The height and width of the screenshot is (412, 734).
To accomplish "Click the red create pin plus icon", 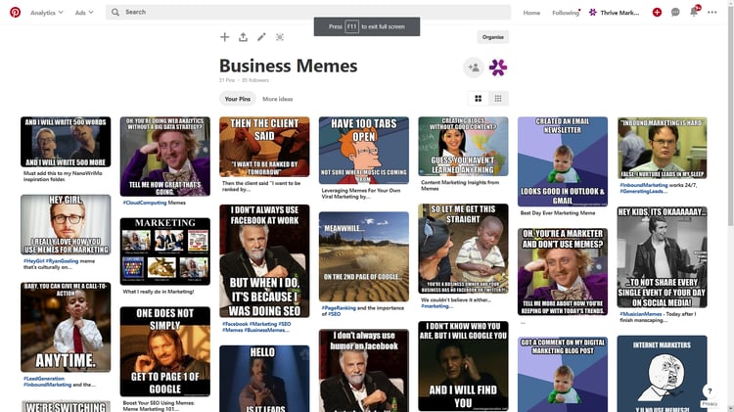I will (657, 12).
